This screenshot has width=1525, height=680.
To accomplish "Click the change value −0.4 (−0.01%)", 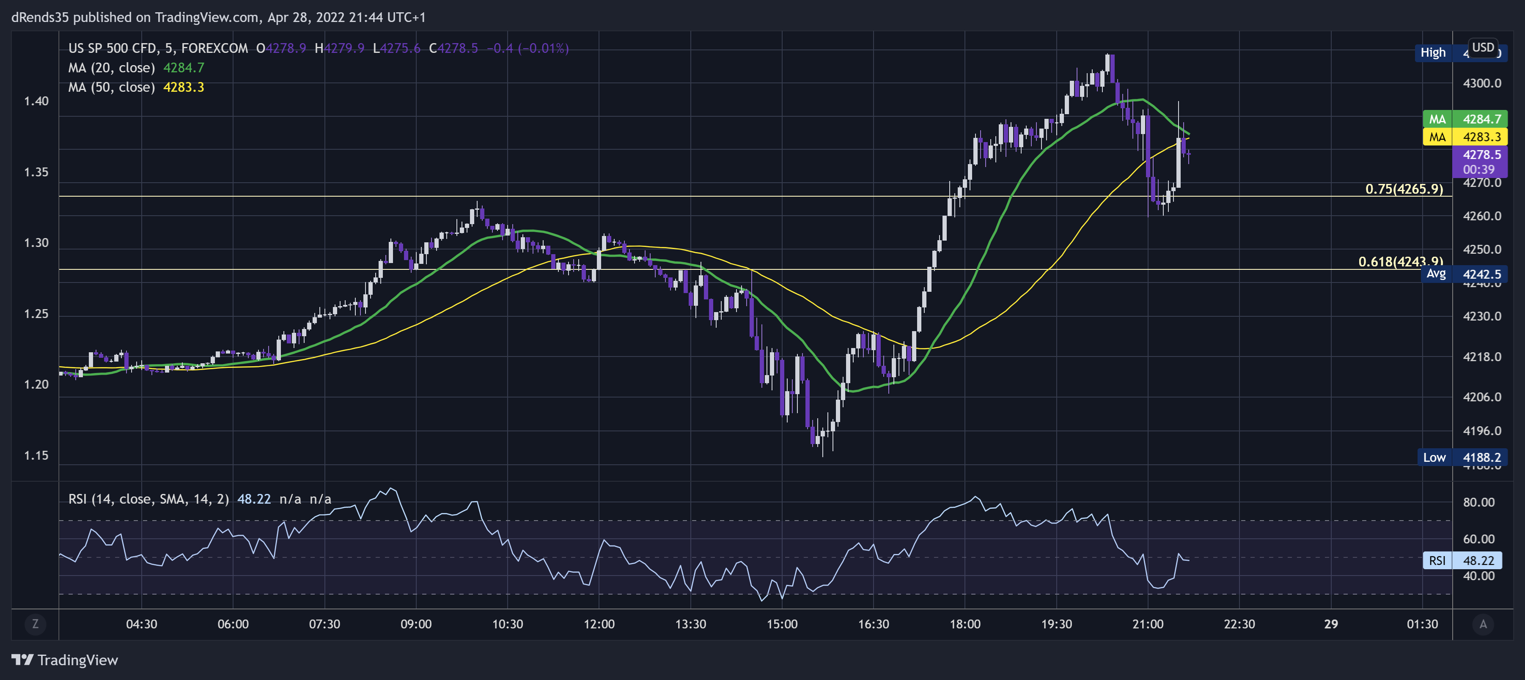I will point(528,48).
